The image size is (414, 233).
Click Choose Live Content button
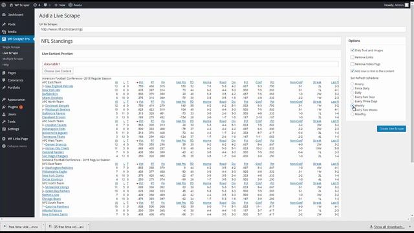pos(58,71)
